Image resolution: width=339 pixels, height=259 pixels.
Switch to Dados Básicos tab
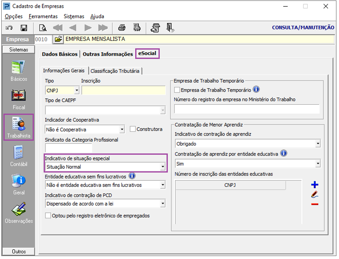coord(60,54)
